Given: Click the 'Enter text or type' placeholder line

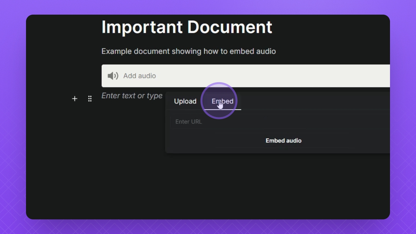Looking at the screenshot, I should click(132, 96).
